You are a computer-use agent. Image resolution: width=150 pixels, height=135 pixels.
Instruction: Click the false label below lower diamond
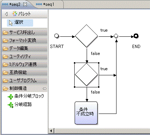(x=95, y=92)
